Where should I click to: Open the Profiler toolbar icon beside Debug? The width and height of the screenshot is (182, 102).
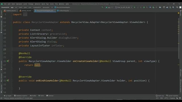150,7
